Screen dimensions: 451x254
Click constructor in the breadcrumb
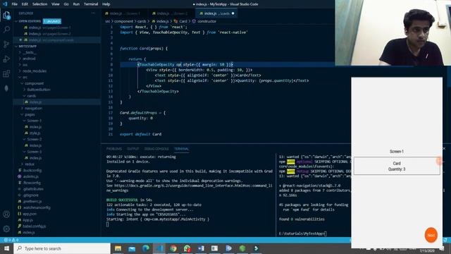206,21
